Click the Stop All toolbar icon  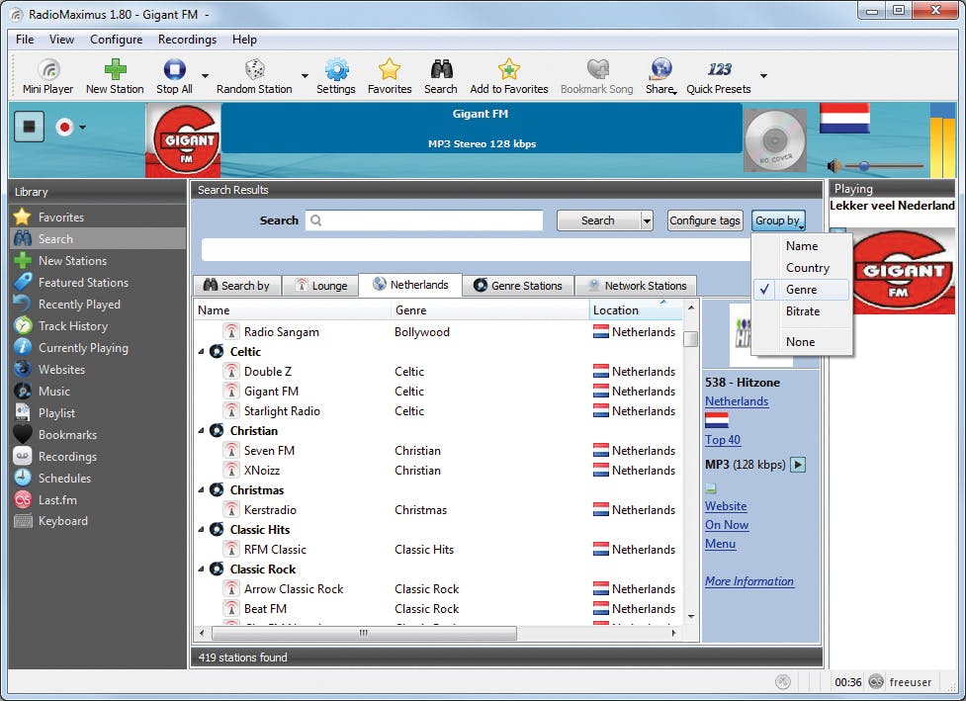(174, 76)
